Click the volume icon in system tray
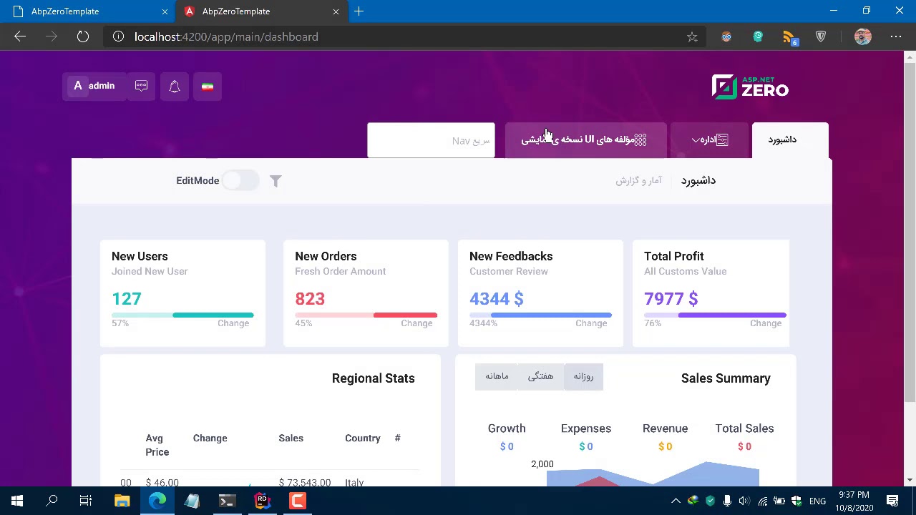Screen dimensions: 916x515 click(744, 501)
